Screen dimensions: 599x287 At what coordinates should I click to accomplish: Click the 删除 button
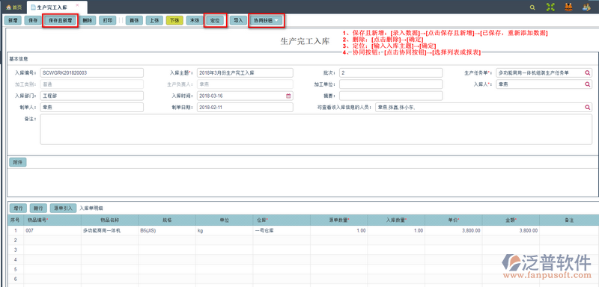(87, 21)
